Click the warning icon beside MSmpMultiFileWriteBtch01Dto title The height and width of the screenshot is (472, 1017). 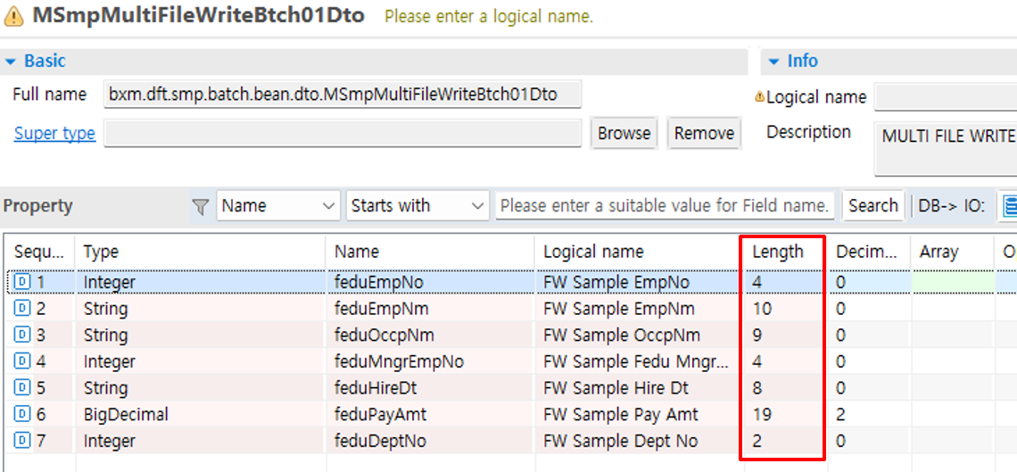14,17
